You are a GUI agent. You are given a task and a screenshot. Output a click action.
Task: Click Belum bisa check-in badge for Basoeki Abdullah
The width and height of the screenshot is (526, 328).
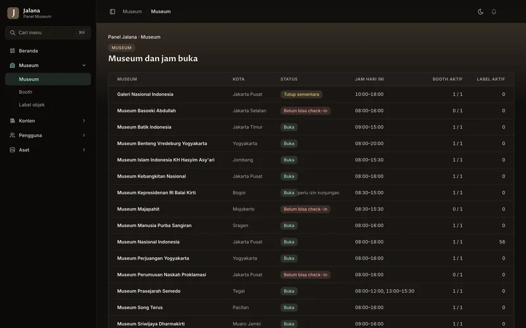tap(305, 111)
